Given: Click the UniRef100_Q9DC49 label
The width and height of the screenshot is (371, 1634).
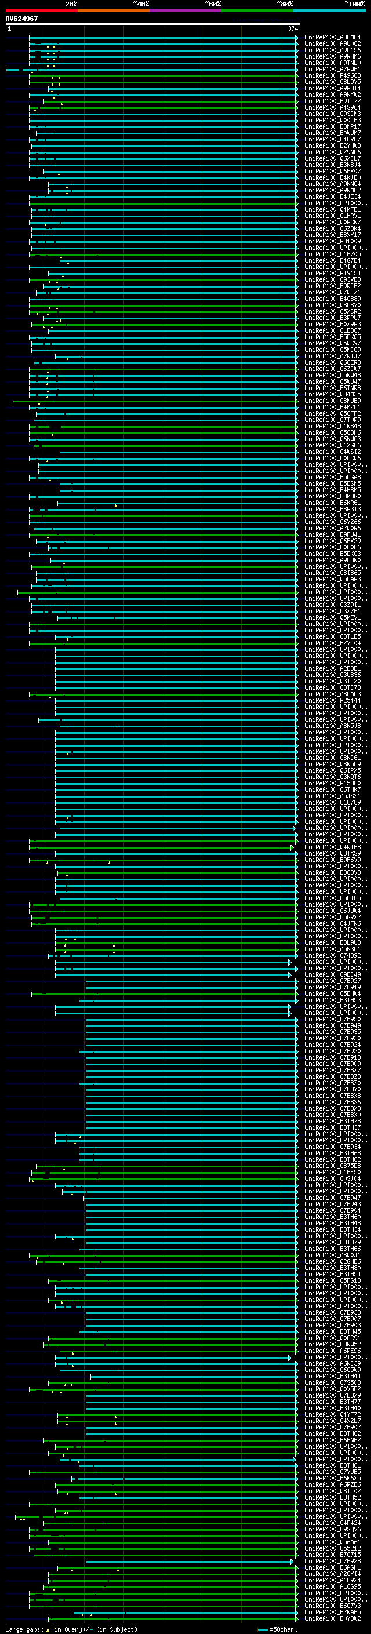Looking at the screenshot, I should click(x=333, y=974).
